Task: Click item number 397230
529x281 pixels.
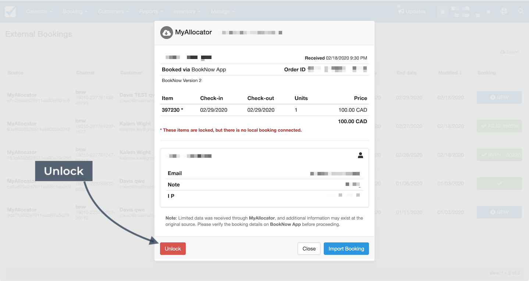Action: [x=173, y=110]
